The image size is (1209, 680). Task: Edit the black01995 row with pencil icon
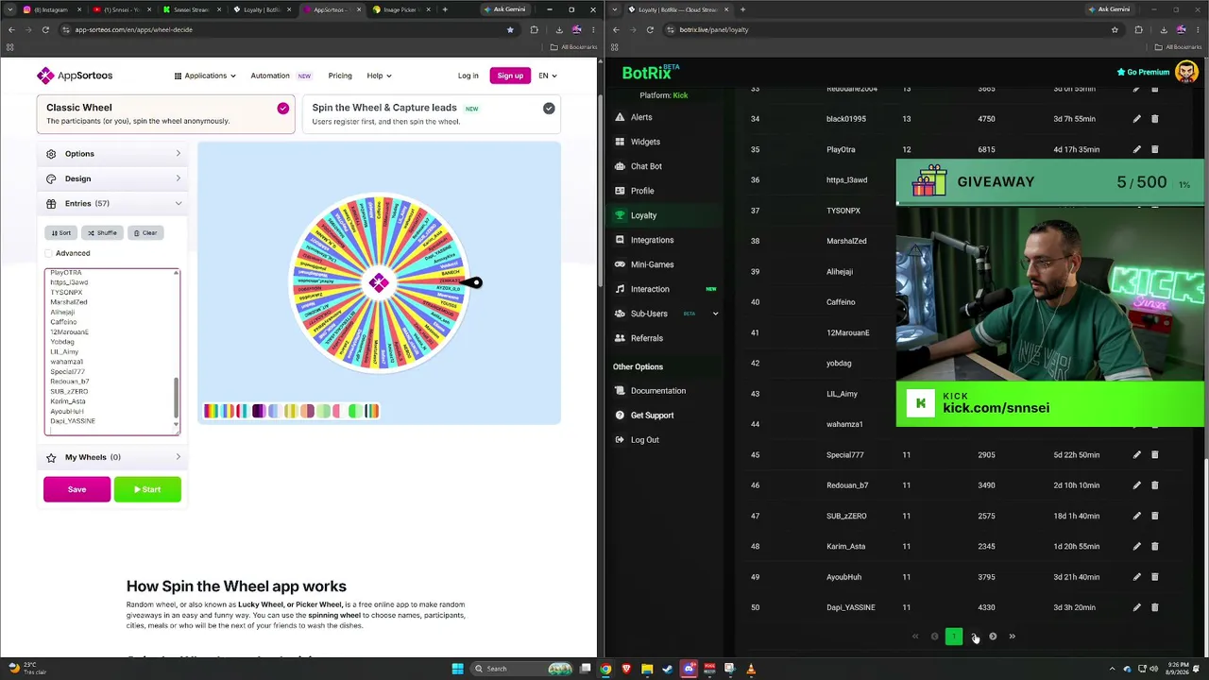click(1136, 119)
